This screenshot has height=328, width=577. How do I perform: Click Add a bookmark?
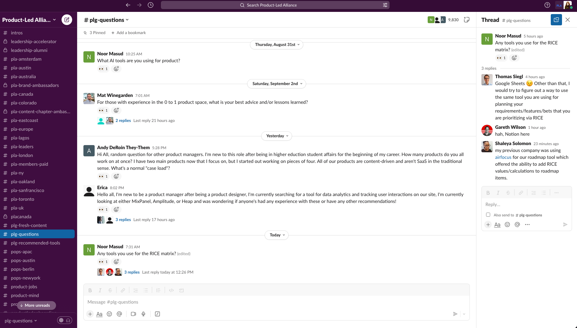point(128,33)
